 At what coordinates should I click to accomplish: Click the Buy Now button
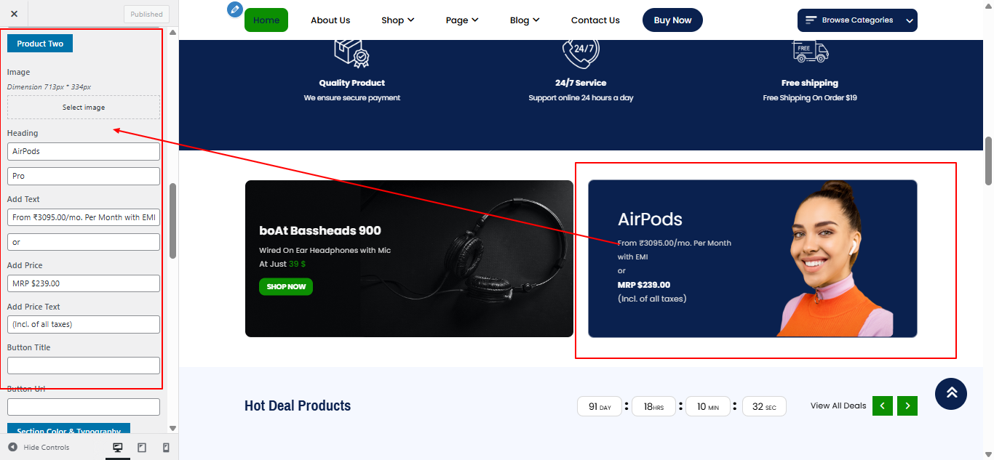pyautogui.click(x=672, y=20)
